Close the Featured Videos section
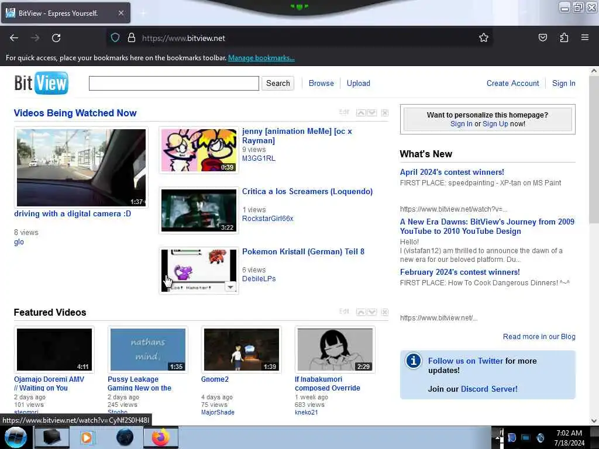 (x=385, y=312)
